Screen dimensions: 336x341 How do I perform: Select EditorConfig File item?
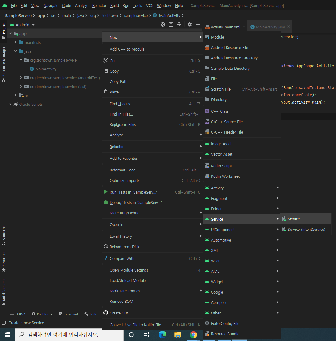coord(242,324)
